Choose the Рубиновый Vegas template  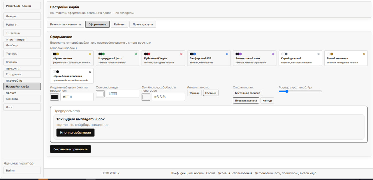[163, 58]
